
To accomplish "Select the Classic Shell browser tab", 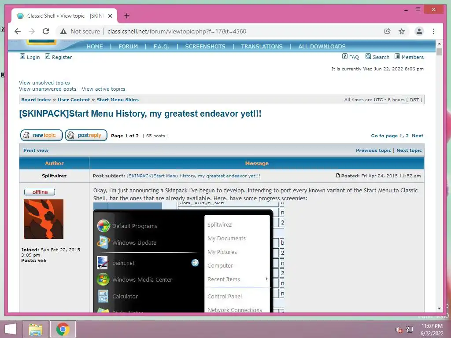I will point(64,16).
